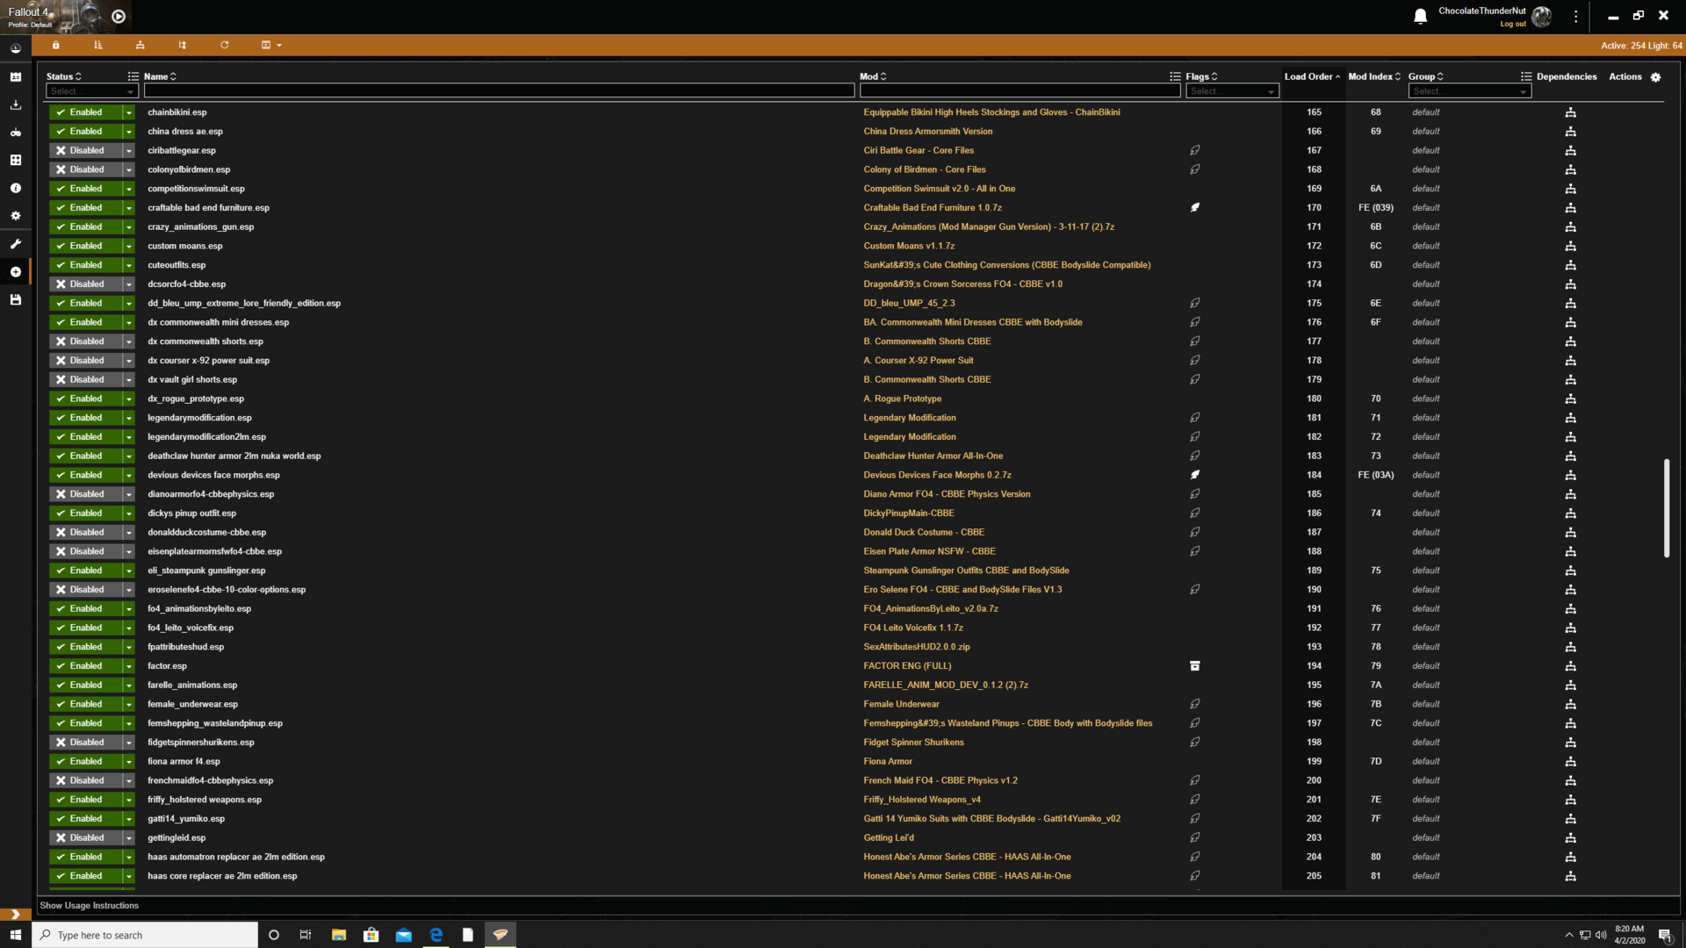Sort by the Status column header
The height and width of the screenshot is (948, 1686).
(x=63, y=77)
